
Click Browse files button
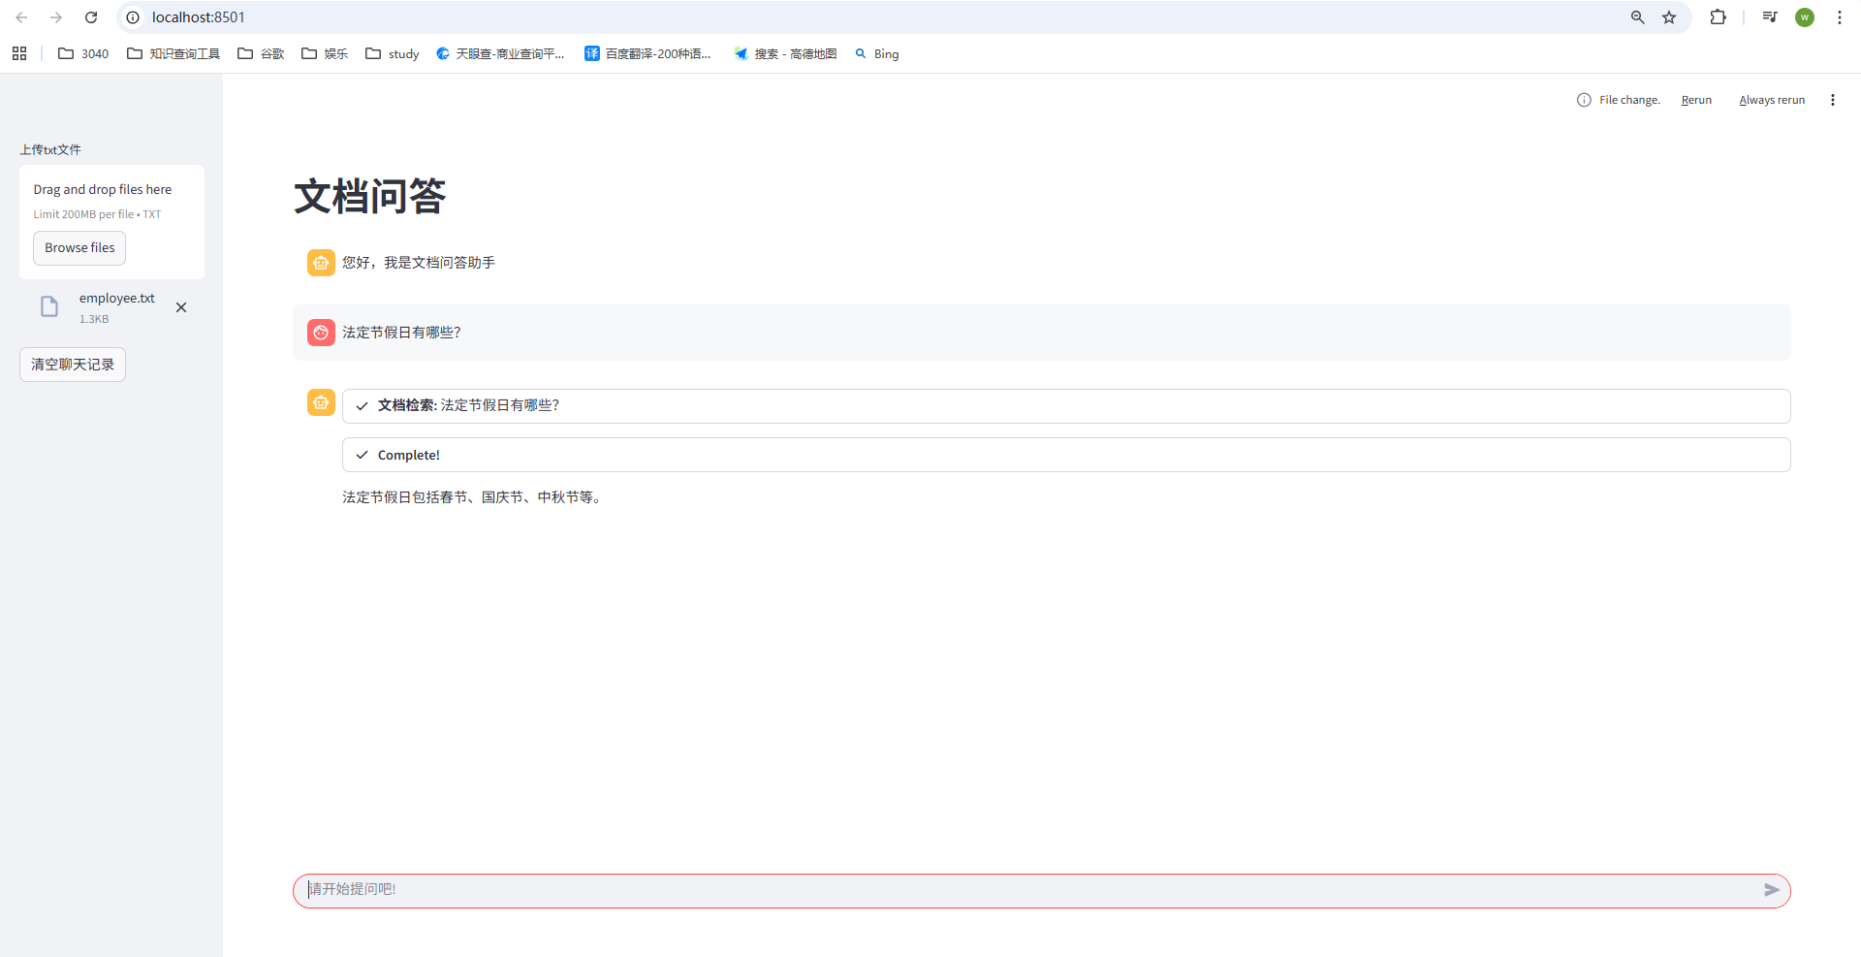click(79, 248)
